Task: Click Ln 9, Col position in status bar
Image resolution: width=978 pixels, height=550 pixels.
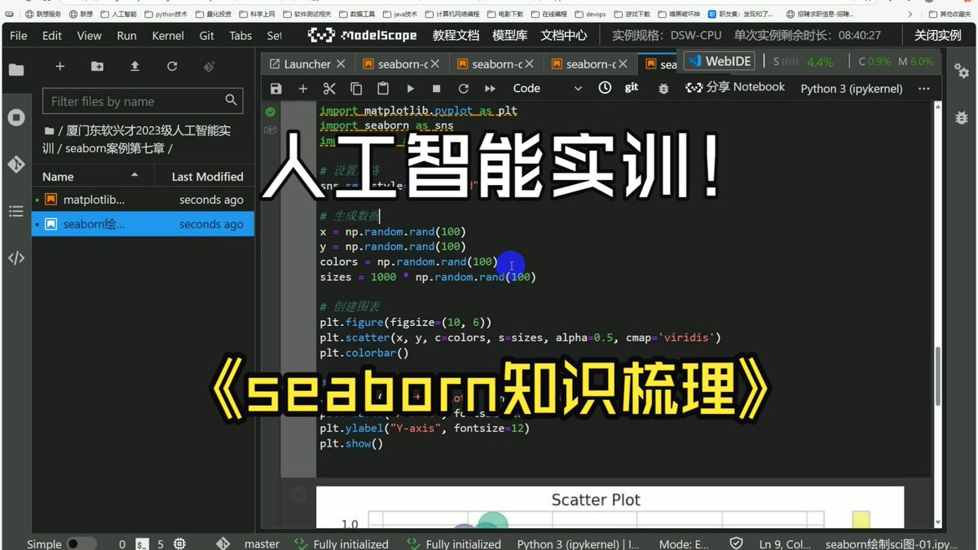Action: (785, 543)
